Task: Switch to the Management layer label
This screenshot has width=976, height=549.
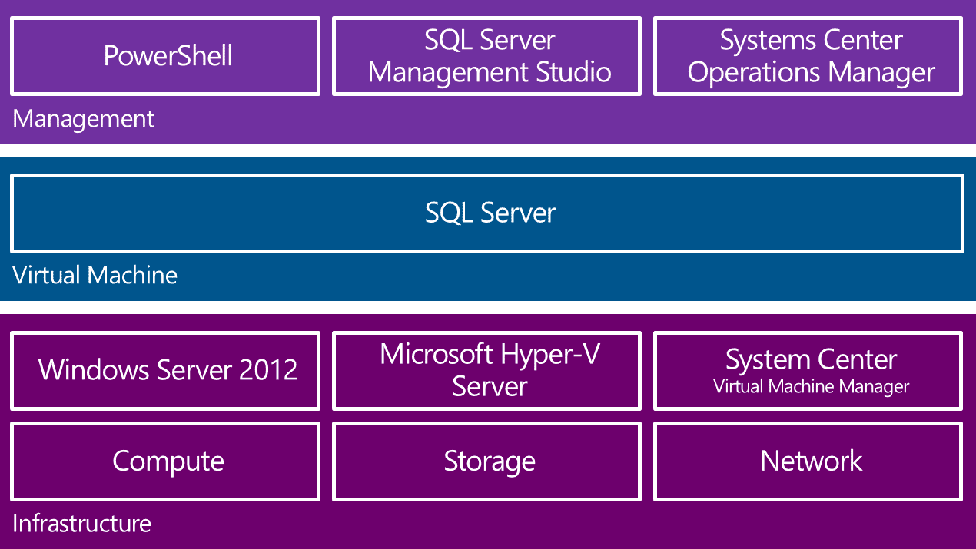Action: (x=83, y=119)
